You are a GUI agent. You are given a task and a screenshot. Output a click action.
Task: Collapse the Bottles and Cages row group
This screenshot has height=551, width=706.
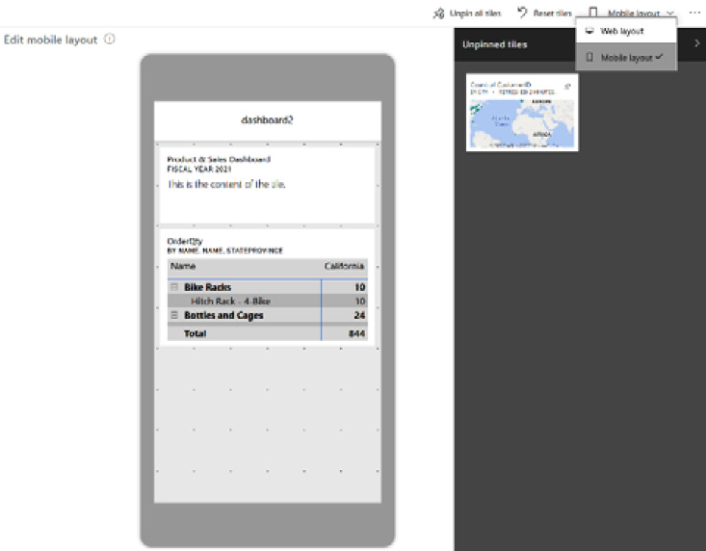point(174,315)
